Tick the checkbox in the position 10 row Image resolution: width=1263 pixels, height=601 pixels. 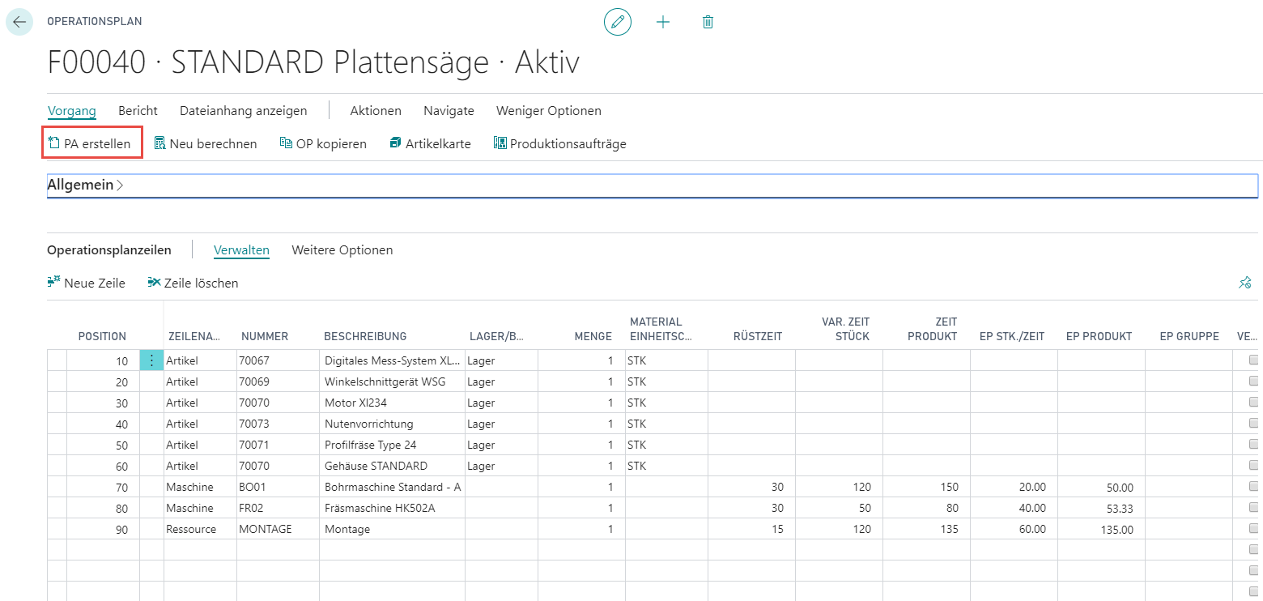(1254, 360)
